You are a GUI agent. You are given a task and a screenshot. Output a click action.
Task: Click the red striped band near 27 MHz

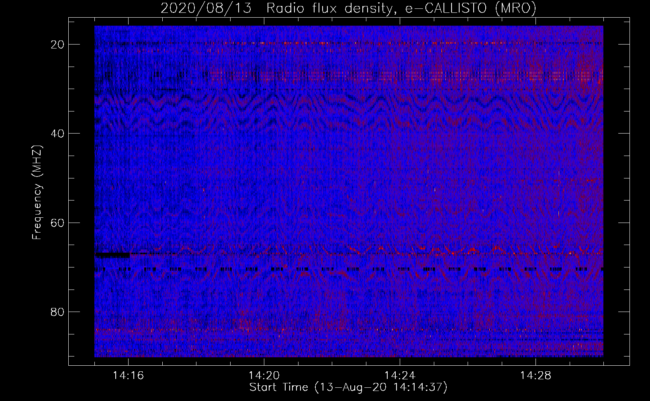(x=402, y=75)
